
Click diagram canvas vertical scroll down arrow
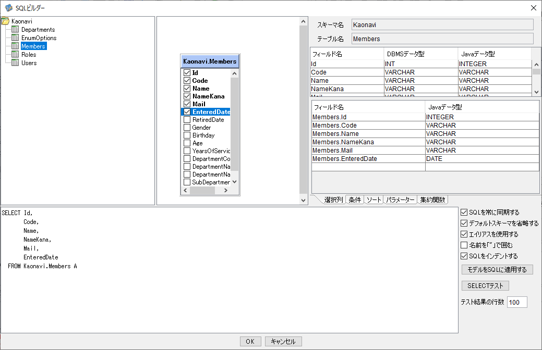click(303, 200)
